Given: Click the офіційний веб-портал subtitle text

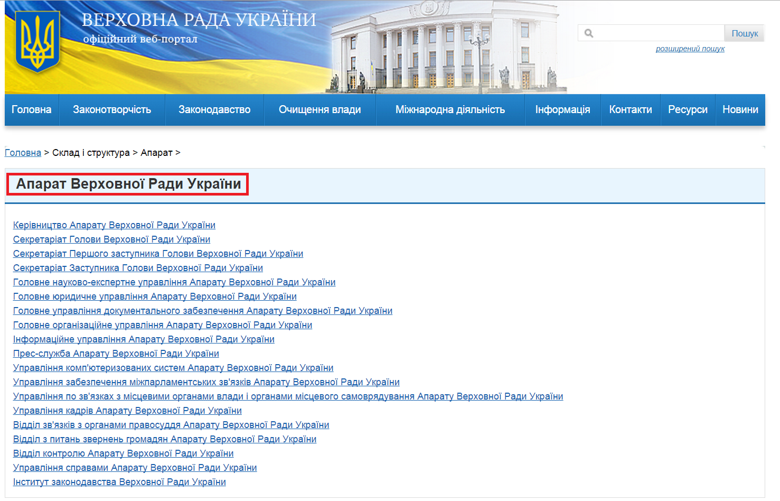Looking at the screenshot, I should pyautogui.click(x=140, y=39).
